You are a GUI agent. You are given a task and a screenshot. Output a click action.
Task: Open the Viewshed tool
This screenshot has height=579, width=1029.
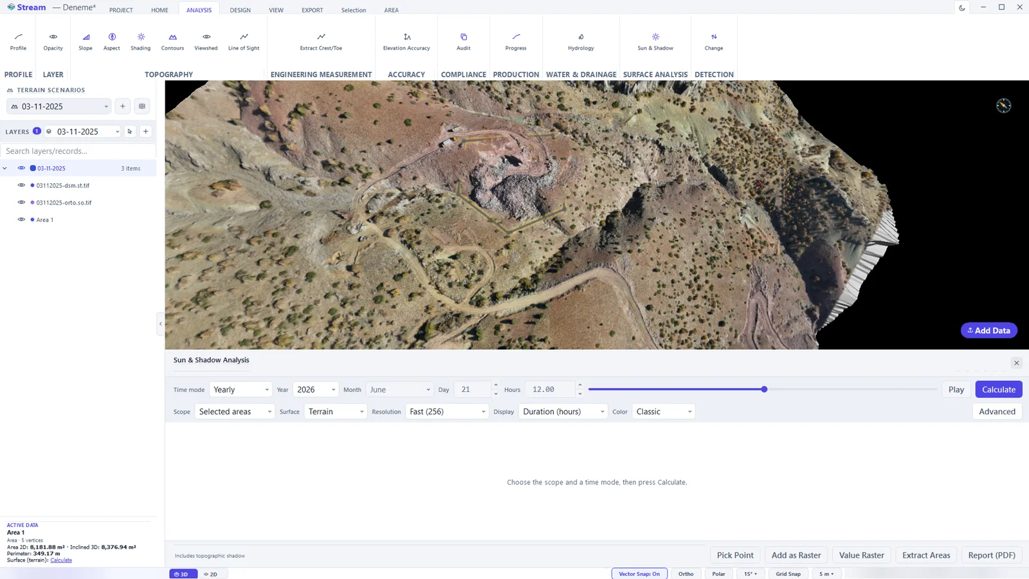pos(206,42)
